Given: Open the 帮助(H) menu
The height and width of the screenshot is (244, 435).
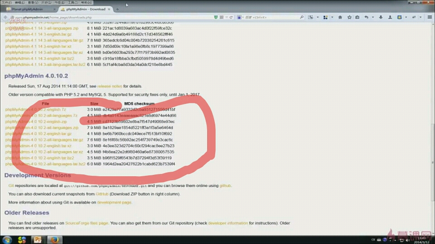Looking at the screenshot, I should pyautogui.click(x=86, y=3).
